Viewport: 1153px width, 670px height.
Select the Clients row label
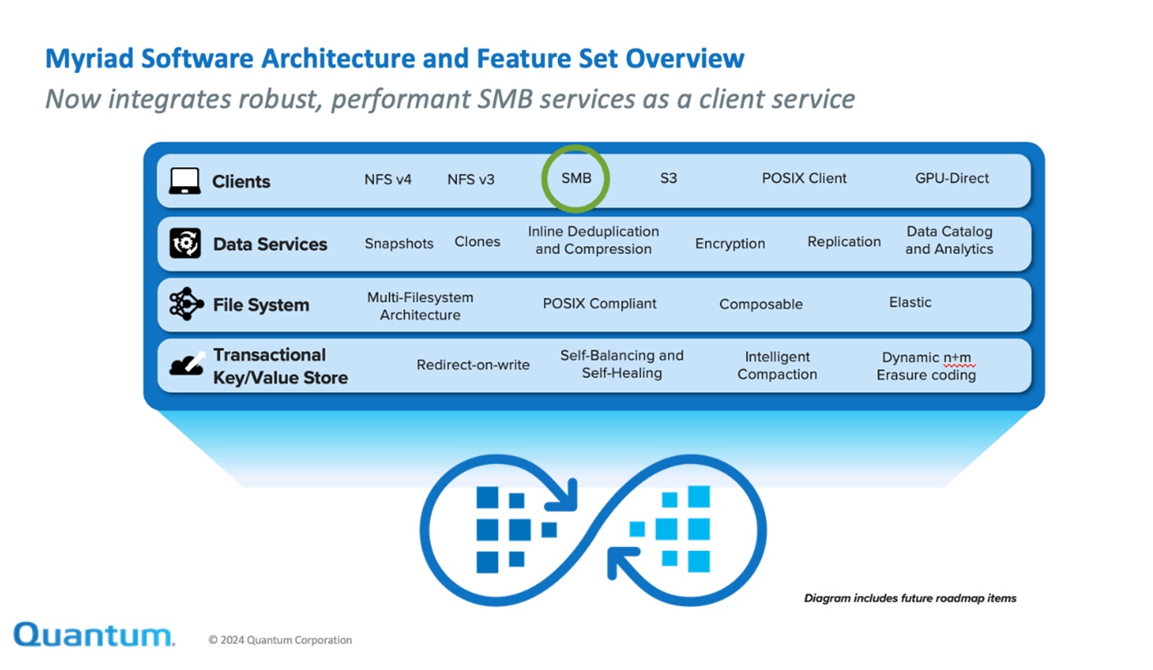tap(241, 182)
